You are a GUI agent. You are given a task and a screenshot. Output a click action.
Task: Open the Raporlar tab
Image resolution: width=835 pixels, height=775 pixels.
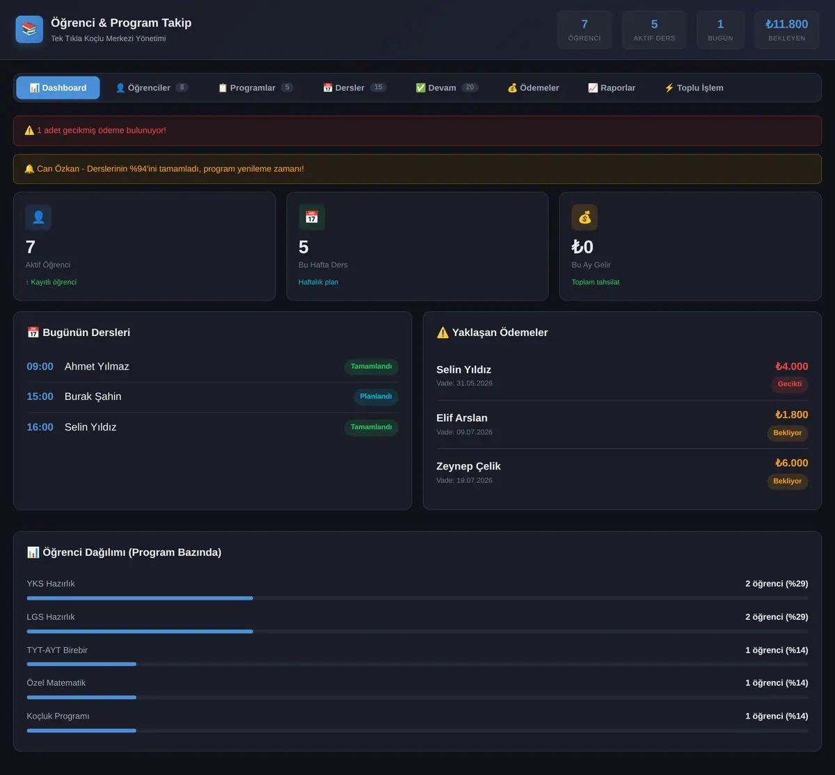click(x=612, y=88)
